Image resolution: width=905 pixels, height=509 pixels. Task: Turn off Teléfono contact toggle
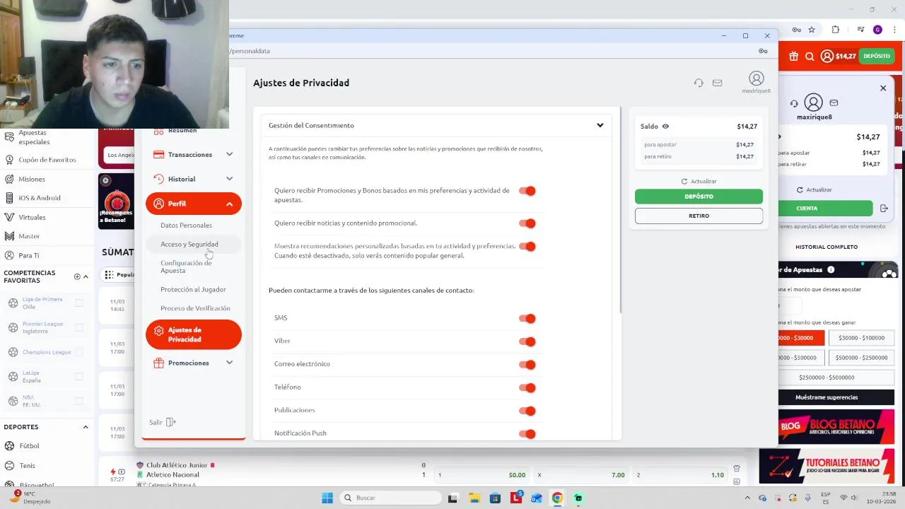[527, 387]
